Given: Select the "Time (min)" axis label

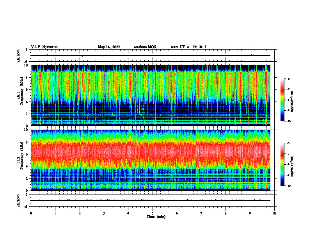Looking at the screenshot, I should pyautogui.click(x=156, y=217).
